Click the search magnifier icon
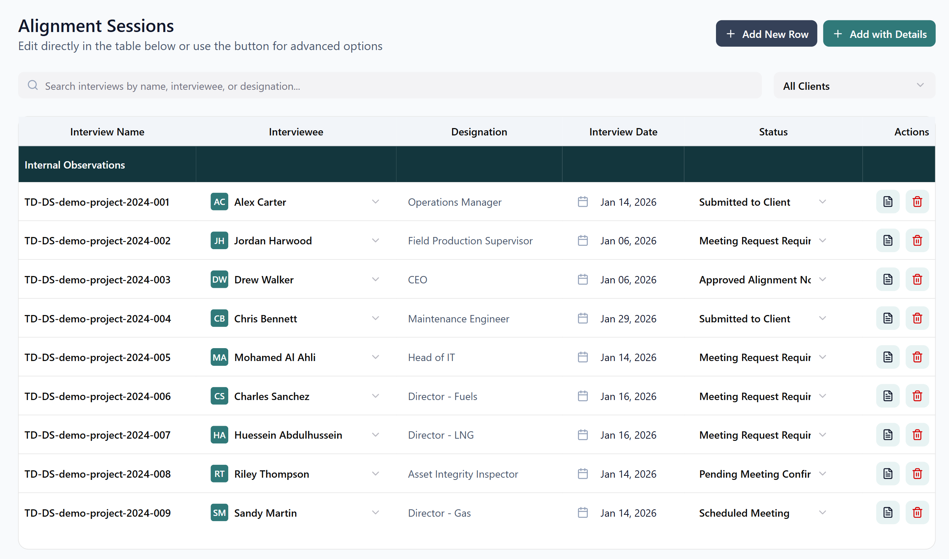 (33, 85)
